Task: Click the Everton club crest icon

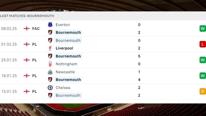Action: 50,25
